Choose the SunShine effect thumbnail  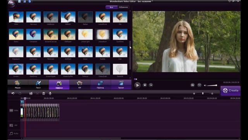[x=120, y=34]
